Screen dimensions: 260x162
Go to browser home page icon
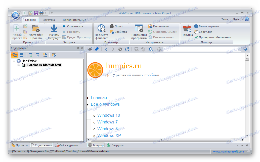pyautogui.click(x=90, y=49)
